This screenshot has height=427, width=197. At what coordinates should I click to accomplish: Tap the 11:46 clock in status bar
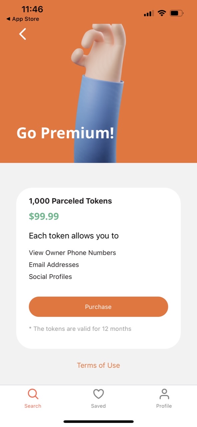pos(32,9)
